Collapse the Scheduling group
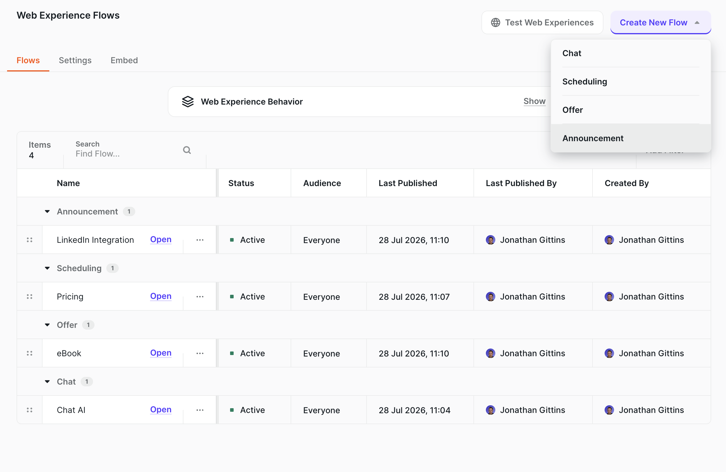This screenshot has height=472, width=726. click(x=47, y=268)
